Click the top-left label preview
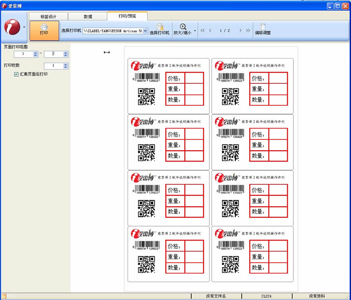Screen dimensions: 351x300 (168, 86)
